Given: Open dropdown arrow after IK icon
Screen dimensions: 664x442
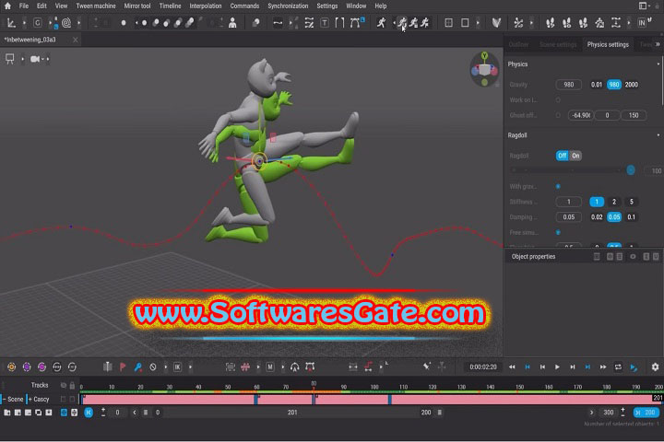Looking at the screenshot, I should [x=190, y=366].
